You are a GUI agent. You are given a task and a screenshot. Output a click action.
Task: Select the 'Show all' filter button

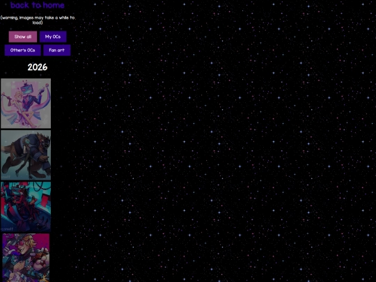(x=23, y=37)
